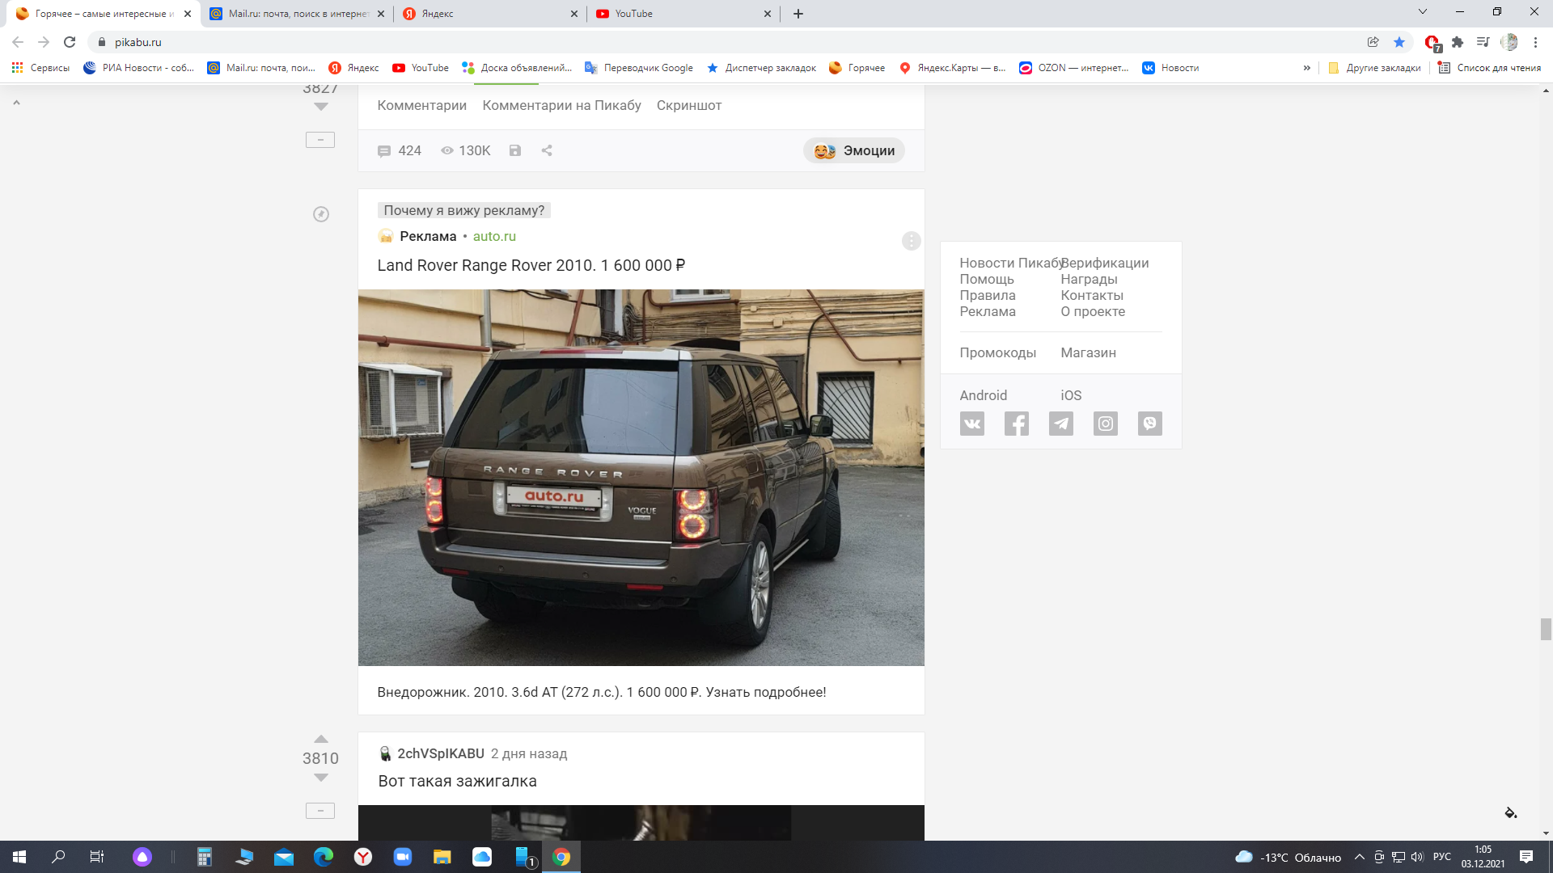The height and width of the screenshot is (873, 1553).
Task: Switch to the Mail.ru tab
Action: (298, 14)
